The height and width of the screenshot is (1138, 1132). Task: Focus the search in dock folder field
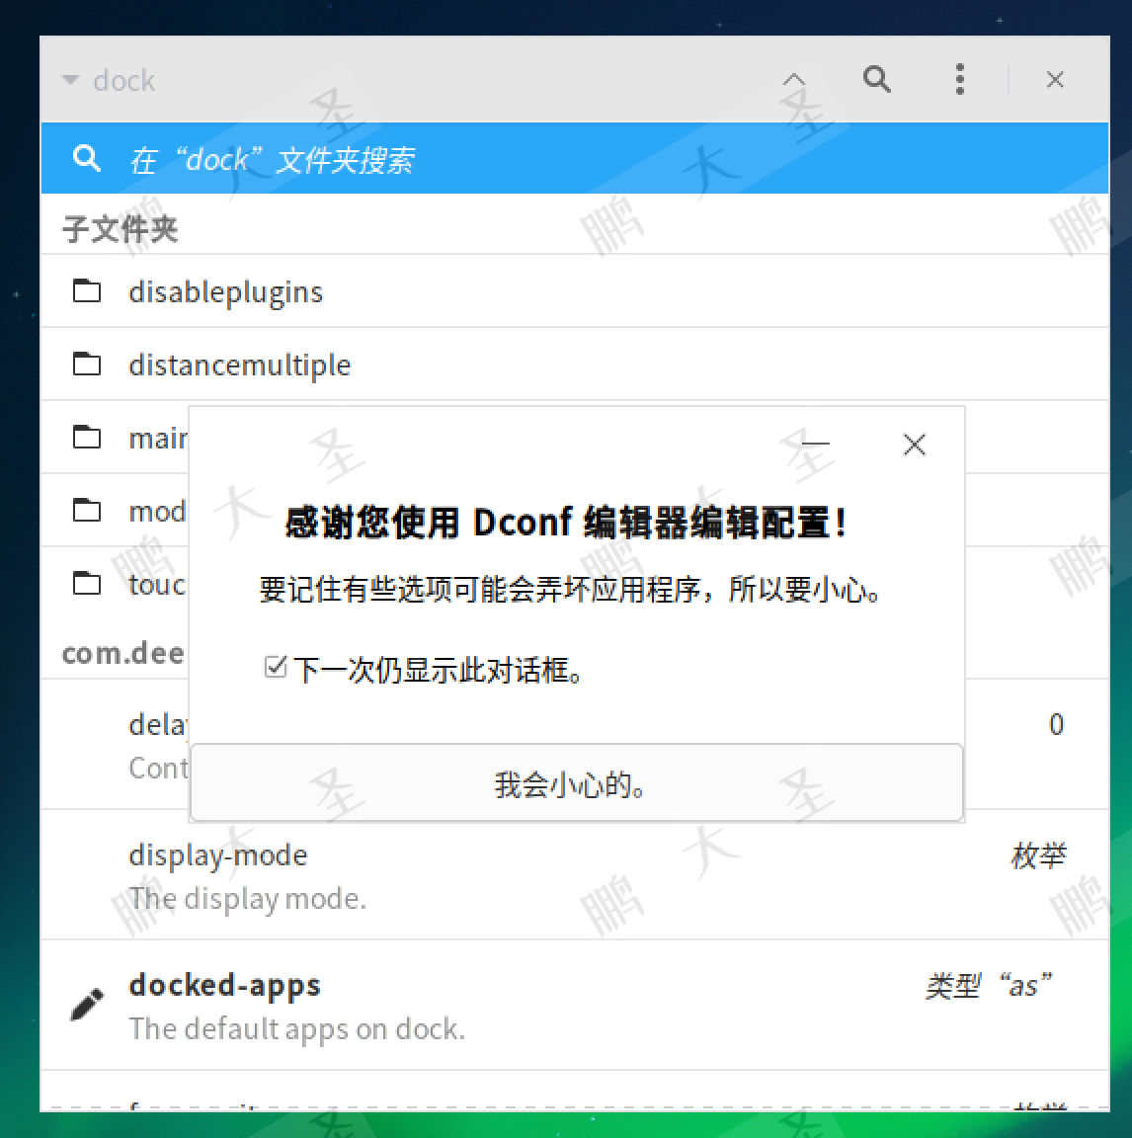[575, 158]
